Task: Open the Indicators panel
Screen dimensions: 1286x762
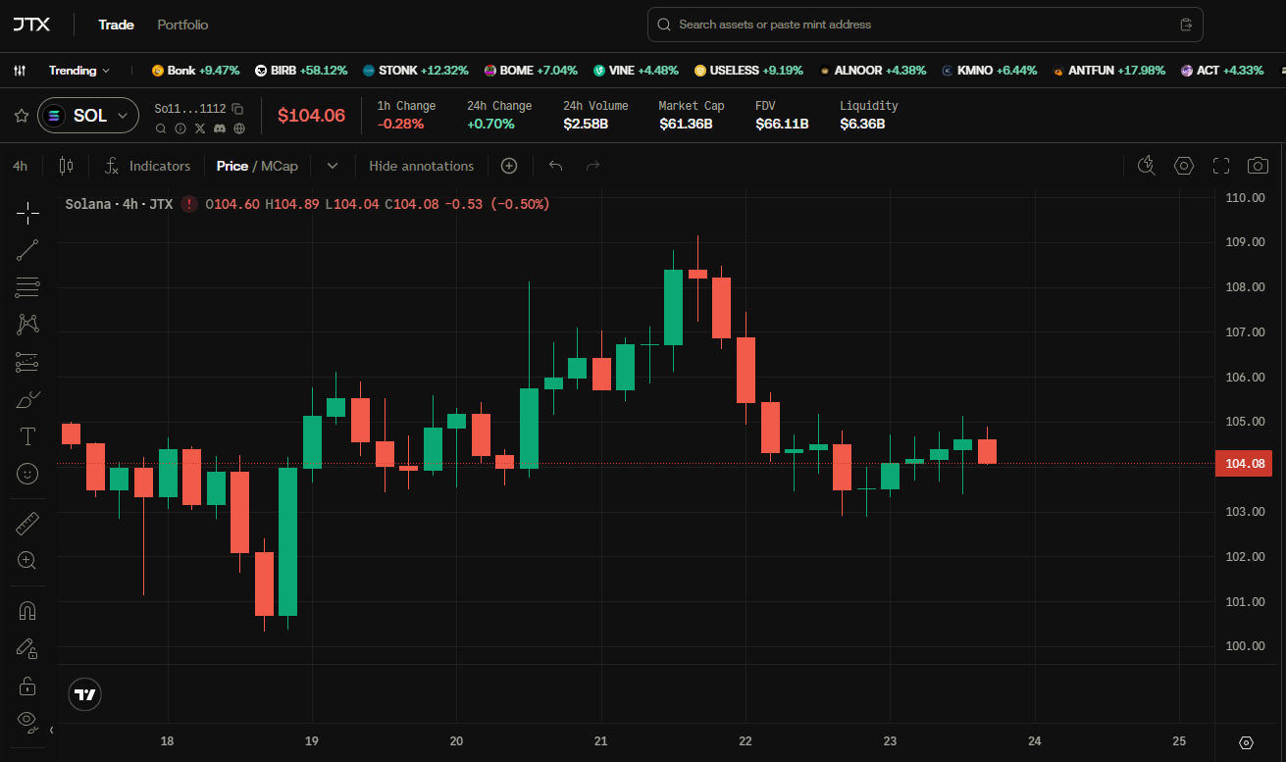Action: click(147, 166)
